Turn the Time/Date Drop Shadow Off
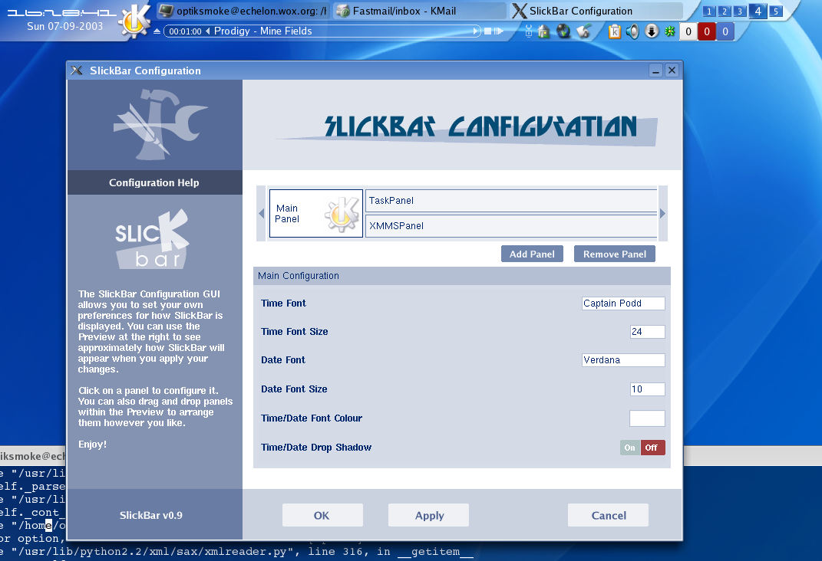The height and width of the screenshot is (561, 822). (x=652, y=448)
